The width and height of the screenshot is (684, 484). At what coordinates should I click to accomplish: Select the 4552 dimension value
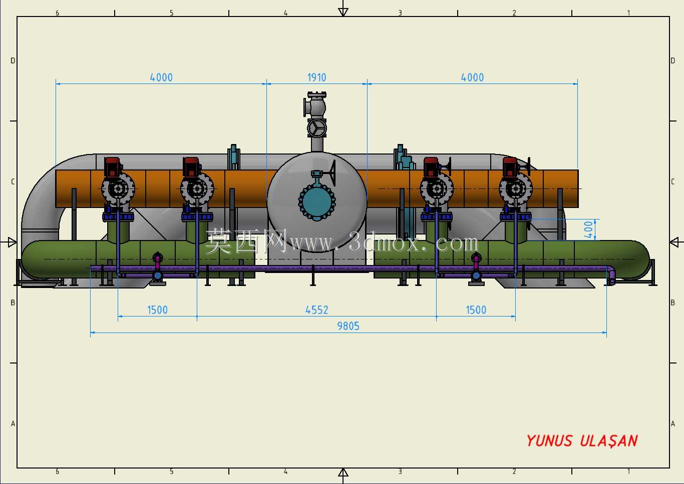point(317,310)
